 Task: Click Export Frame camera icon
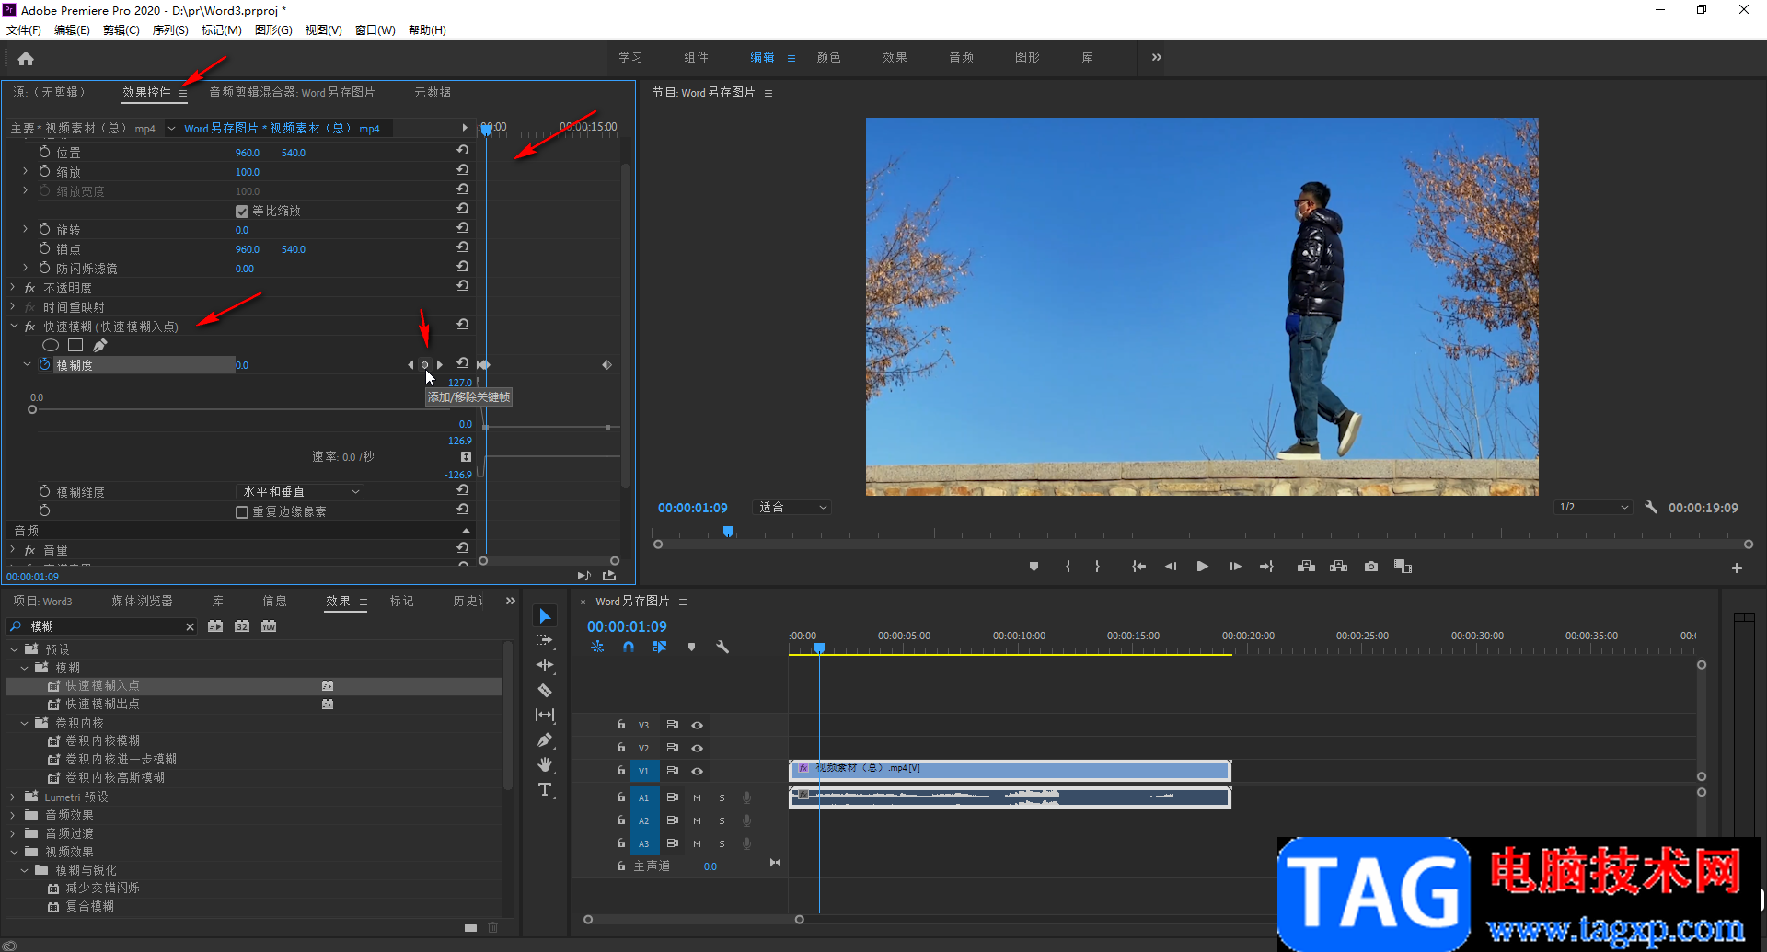1371,567
